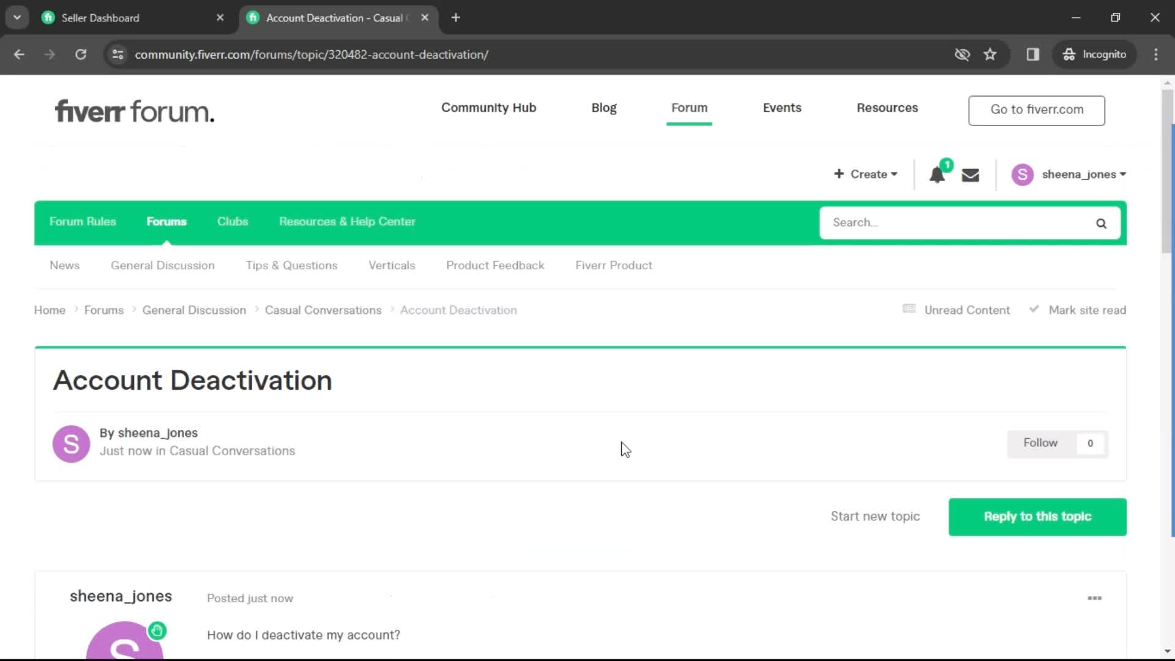Click the search magnifier icon
The image size is (1175, 661).
1101,223
